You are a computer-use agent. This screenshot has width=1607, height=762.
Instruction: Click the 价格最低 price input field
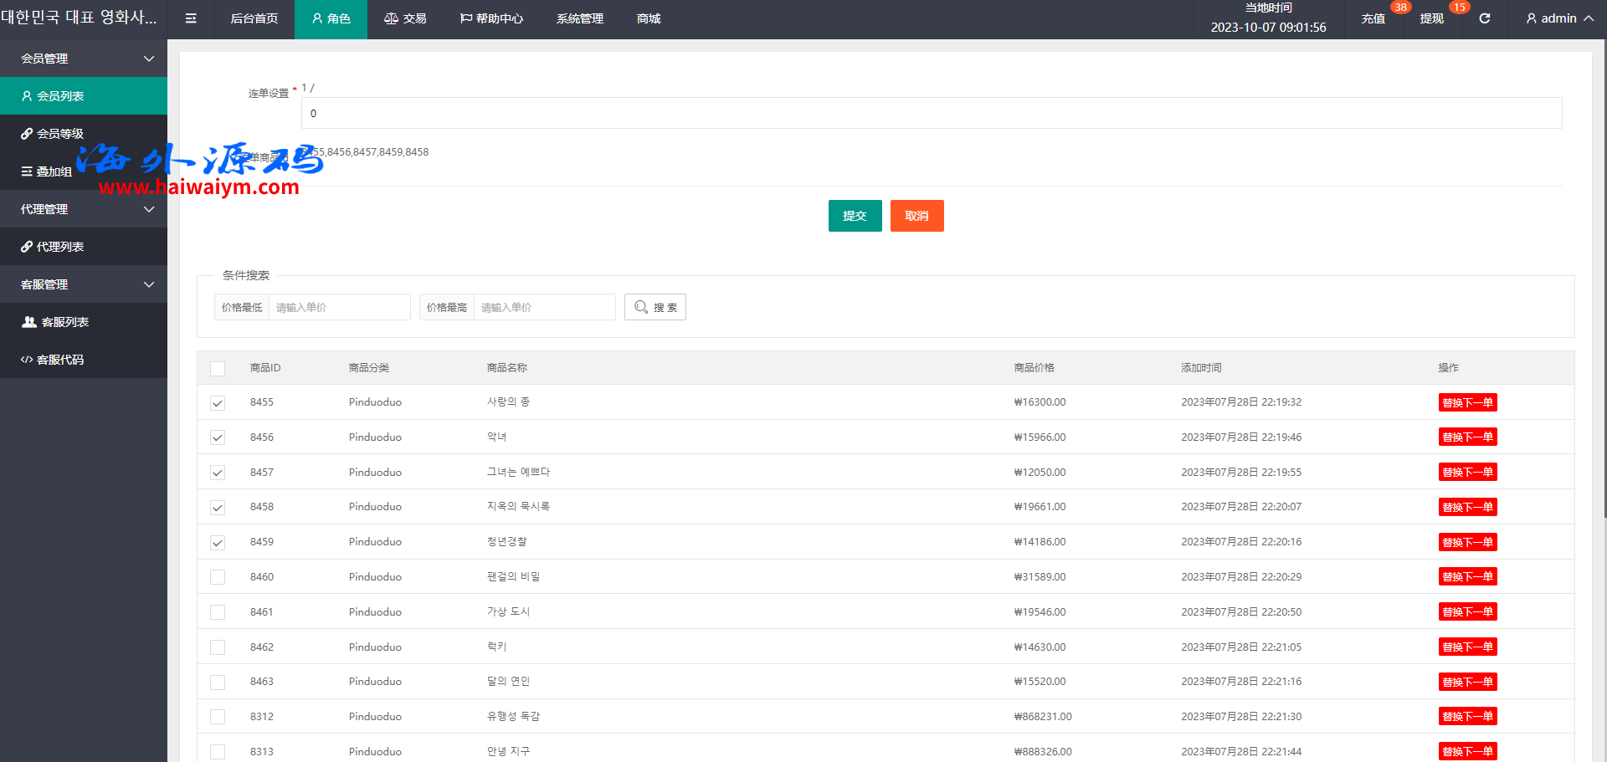(339, 307)
